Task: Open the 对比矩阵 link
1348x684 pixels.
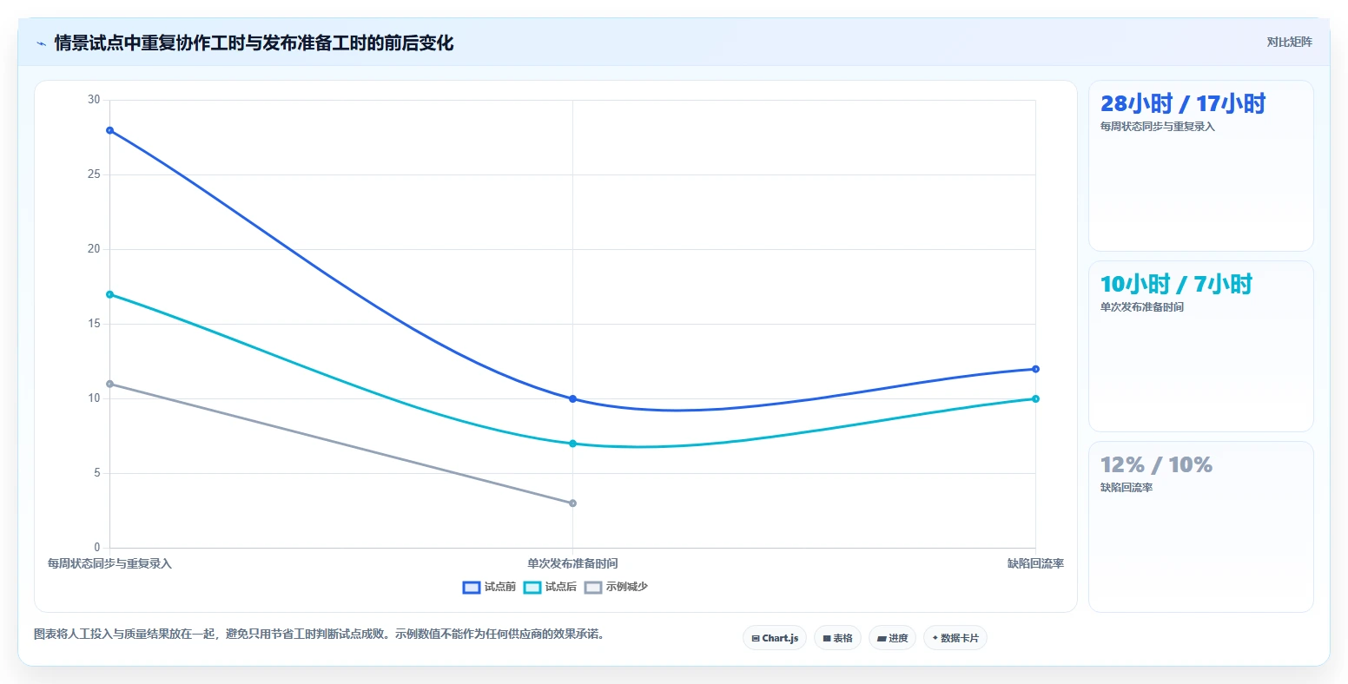Action: click(1289, 42)
